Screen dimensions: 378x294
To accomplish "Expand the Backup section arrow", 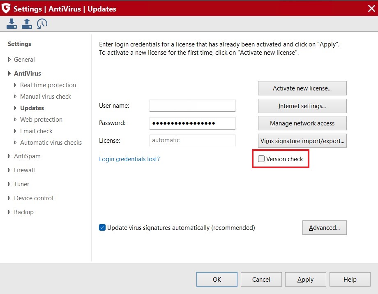I will coord(9,212).
